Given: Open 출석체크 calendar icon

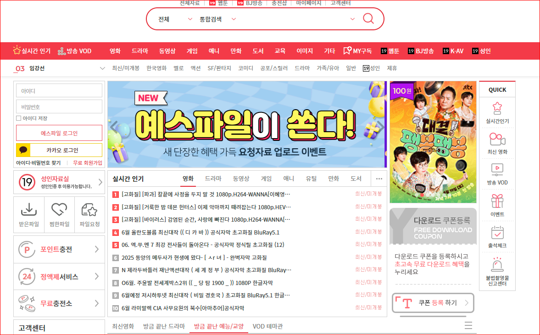Looking at the screenshot, I should click(497, 237).
